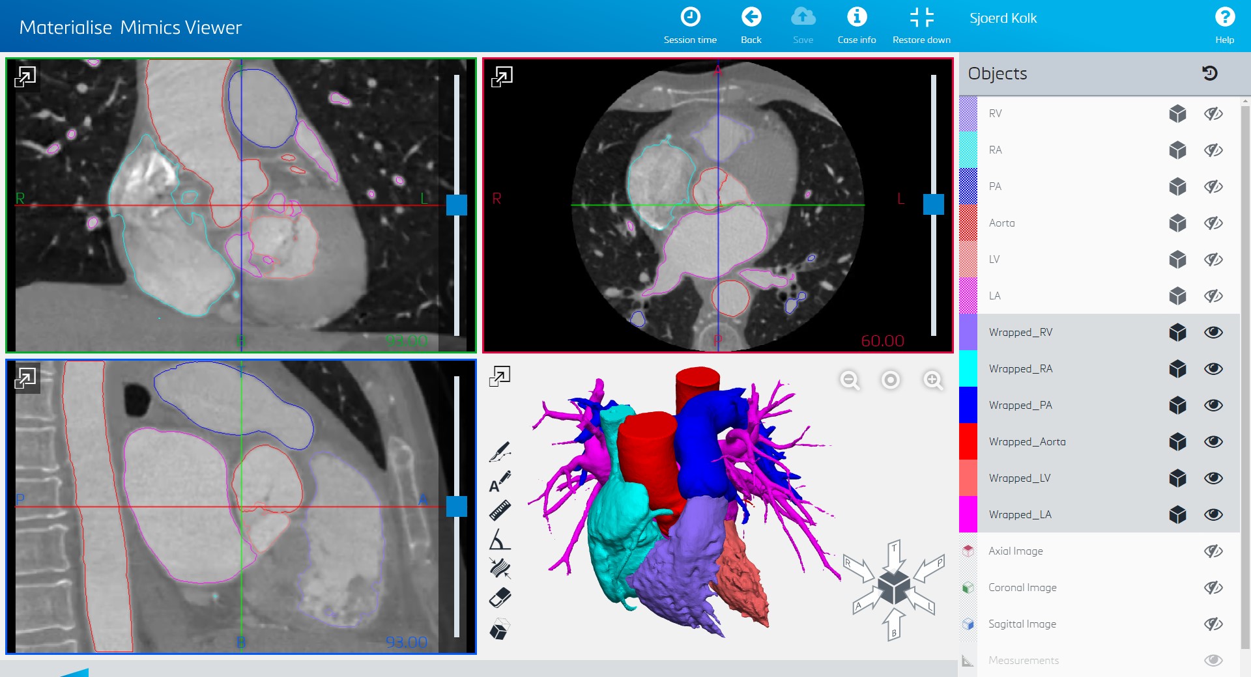Reset objects with the history icon
Image resolution: width=1251 pixels, height=677 pixels.
pyautogui.click(x=1210, y=74)
